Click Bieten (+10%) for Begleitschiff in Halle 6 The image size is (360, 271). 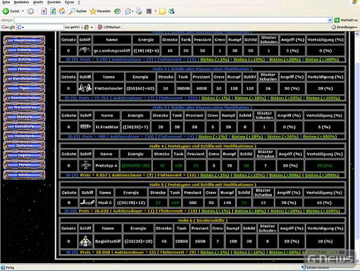250,252
